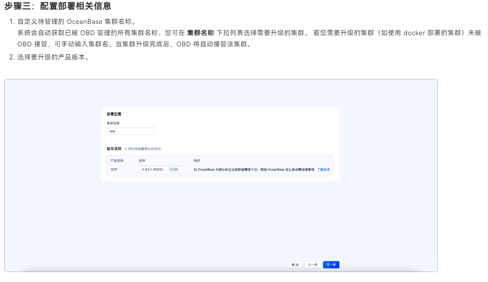Open the 集群名称 dropdown showing test
This screenshot has width=488, height=282.
click(x=131, y=131)
